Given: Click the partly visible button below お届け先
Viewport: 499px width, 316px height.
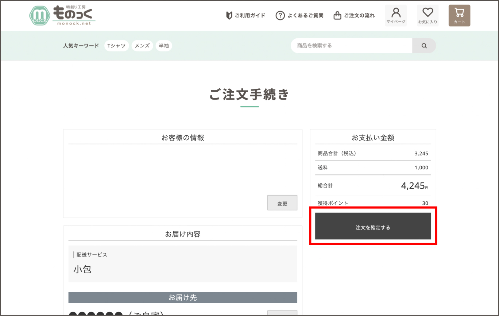Looking at the screenshot, I should click(x=282, y=313).
